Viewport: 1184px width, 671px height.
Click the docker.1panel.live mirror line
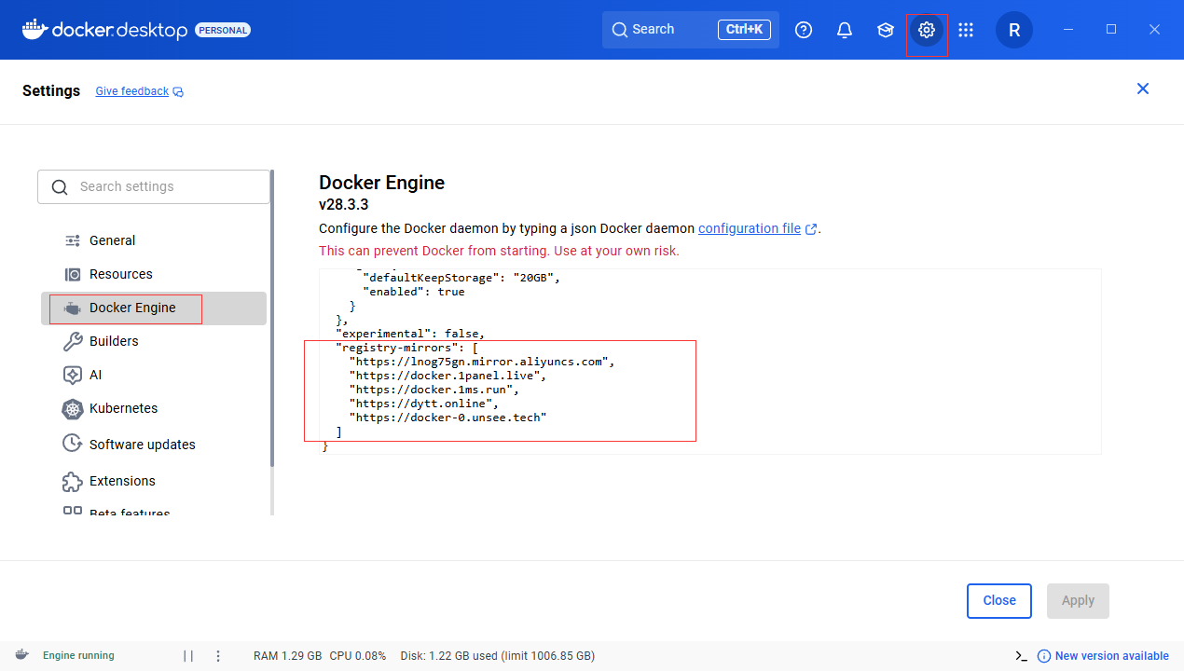[447, 376]
